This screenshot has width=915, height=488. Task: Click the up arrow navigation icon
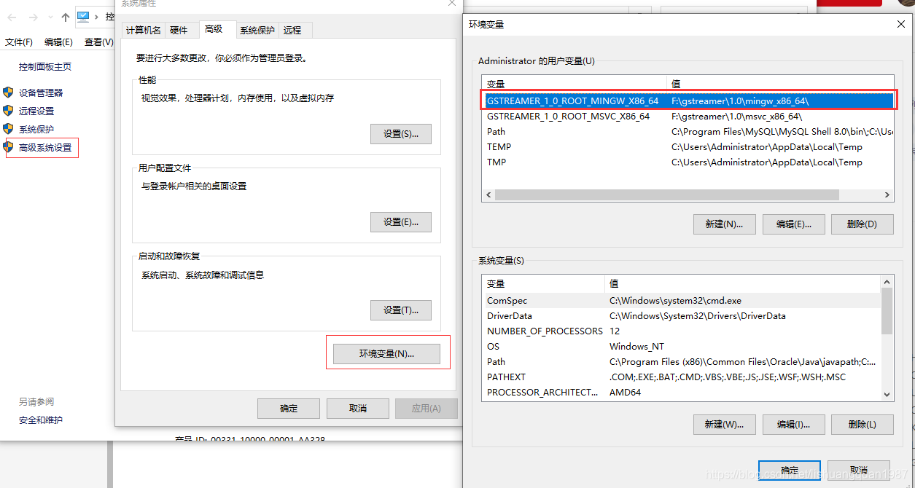[66, 17]
